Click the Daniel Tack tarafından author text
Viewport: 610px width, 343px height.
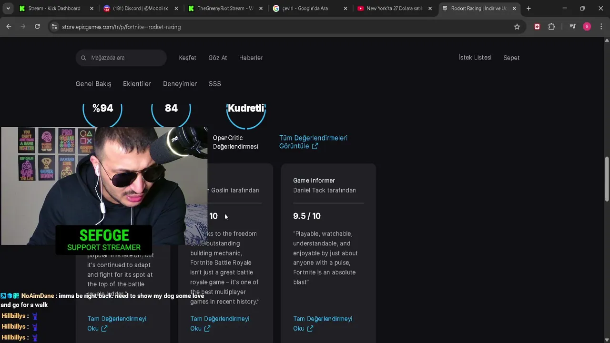click(x=325, y=190)
